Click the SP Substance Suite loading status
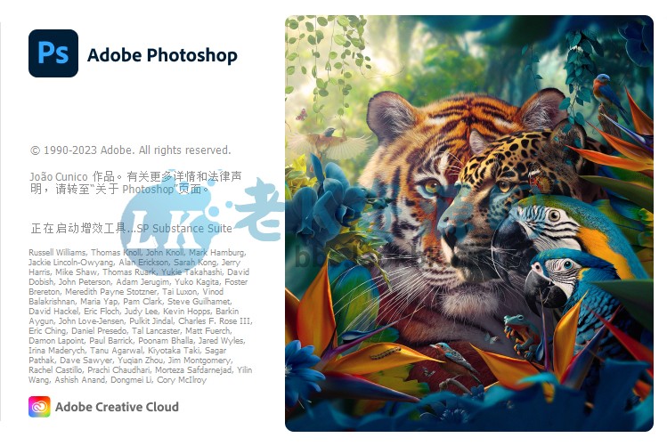 (x=132, y=228)
